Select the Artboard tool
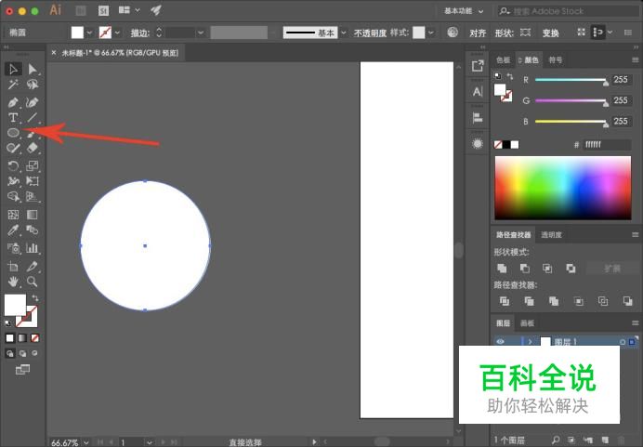Screen dimensions: 643x447 click(x=13, y=267)
